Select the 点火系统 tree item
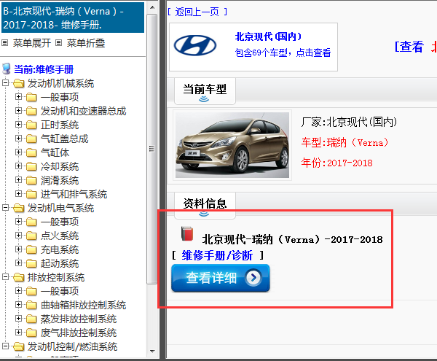The image size is (437, 361). [60, 236]
